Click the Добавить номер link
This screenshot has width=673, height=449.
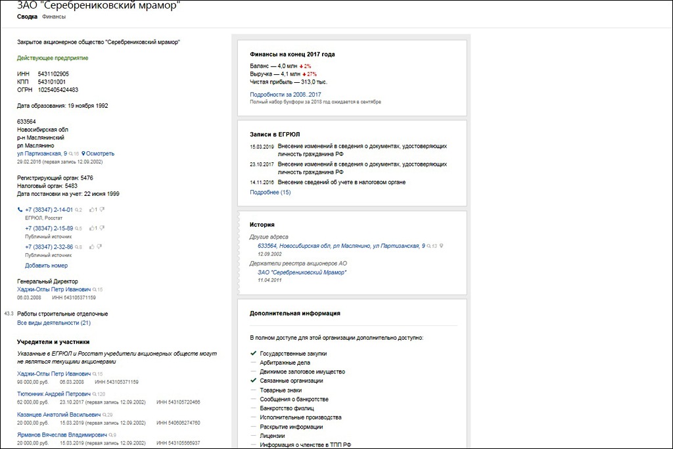coord(46,266)
